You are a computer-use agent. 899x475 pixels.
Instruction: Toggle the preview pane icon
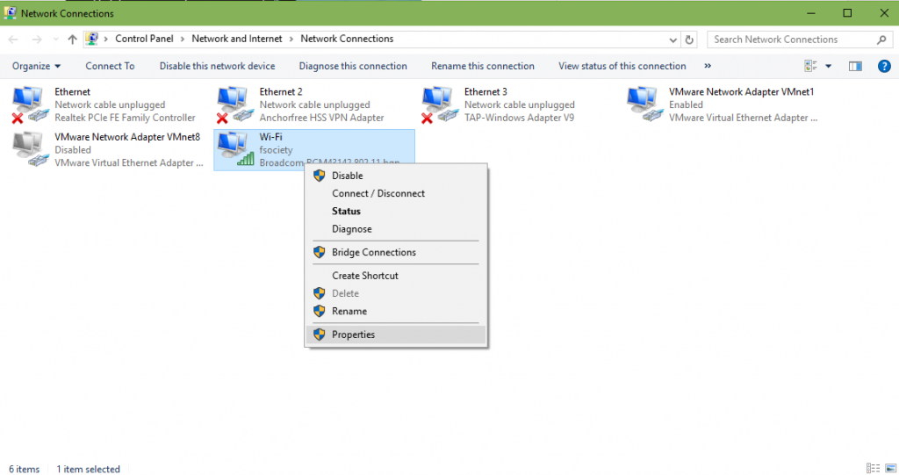[x=855, y=66]
